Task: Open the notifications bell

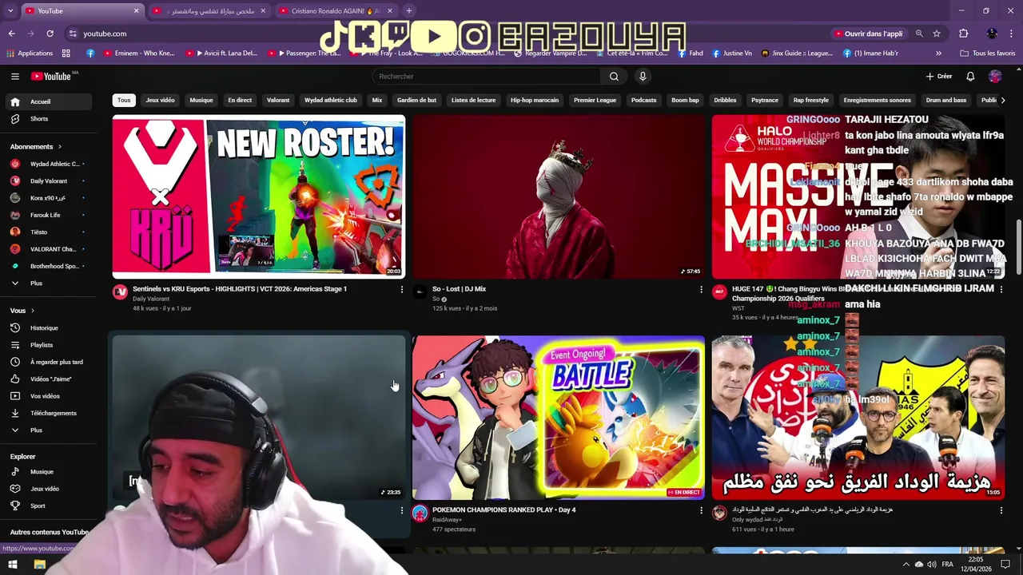Action: pyautogui.click(x=970, y=76)
